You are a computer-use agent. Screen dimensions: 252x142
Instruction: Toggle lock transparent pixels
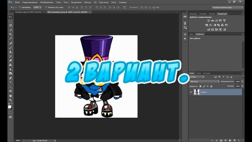pos(200,86)
